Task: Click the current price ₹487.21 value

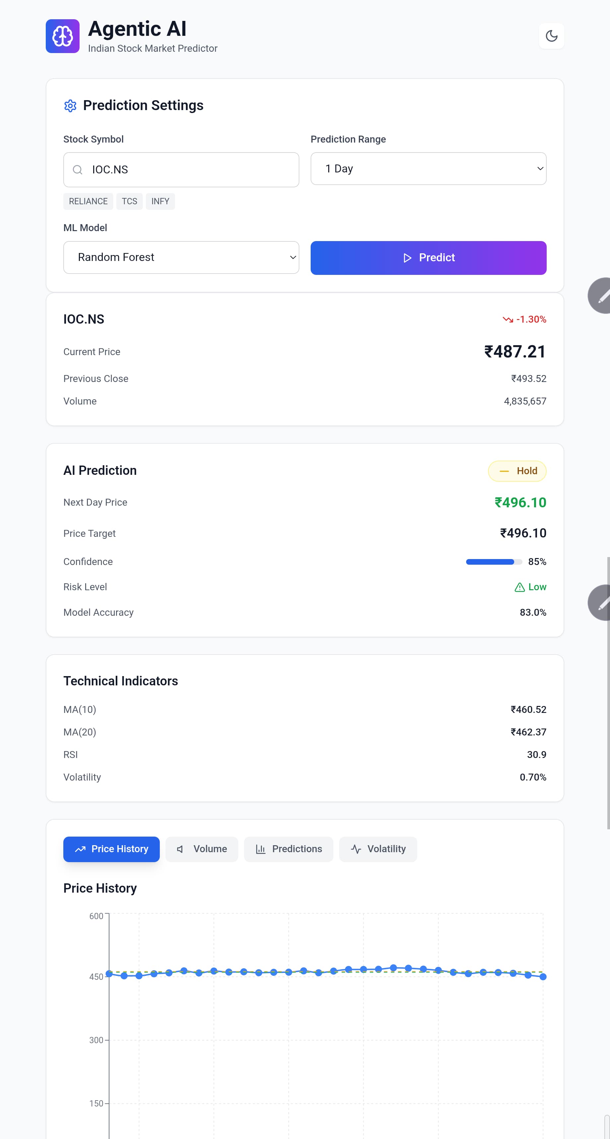Action: pos(515,352)
